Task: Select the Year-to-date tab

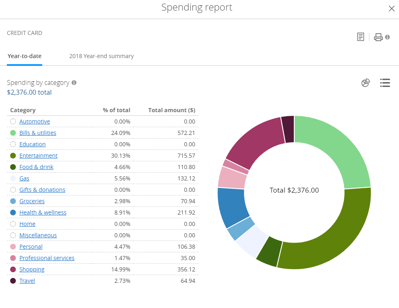Action: click(x=24, y=56)
